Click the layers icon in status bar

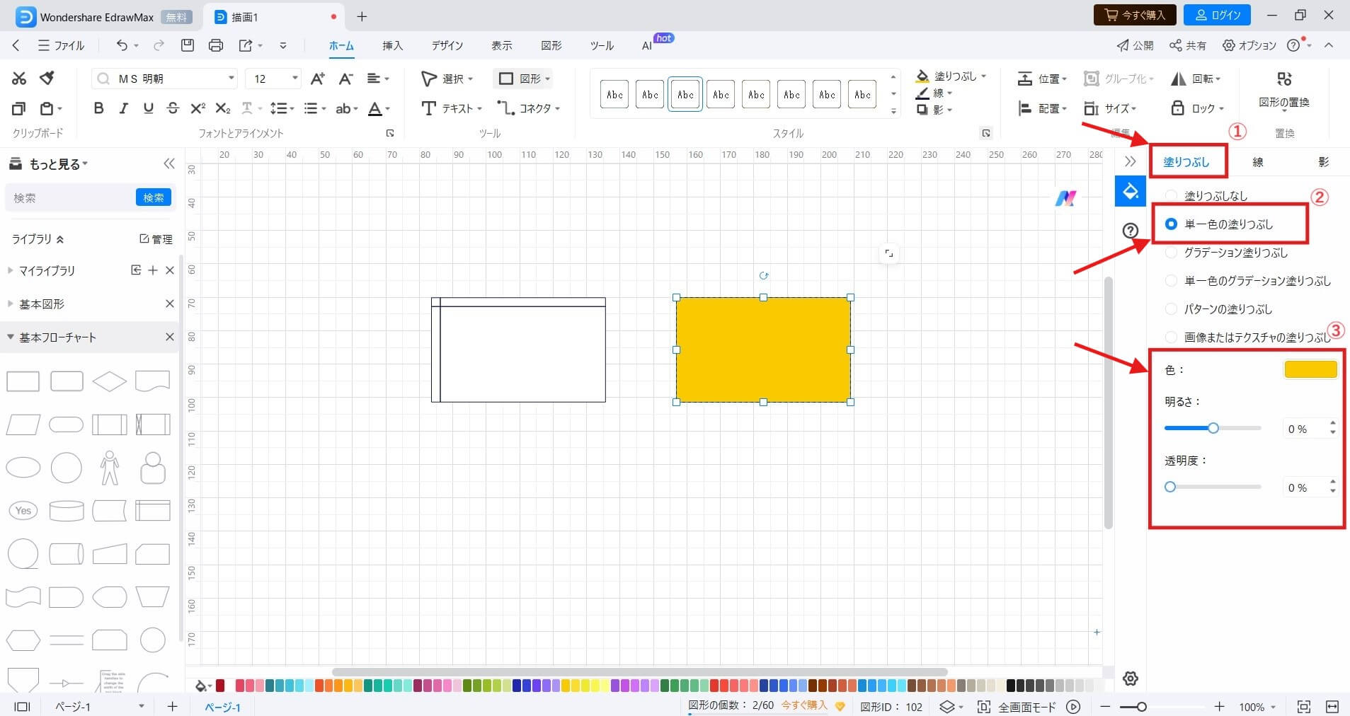[x=946, y=706]
